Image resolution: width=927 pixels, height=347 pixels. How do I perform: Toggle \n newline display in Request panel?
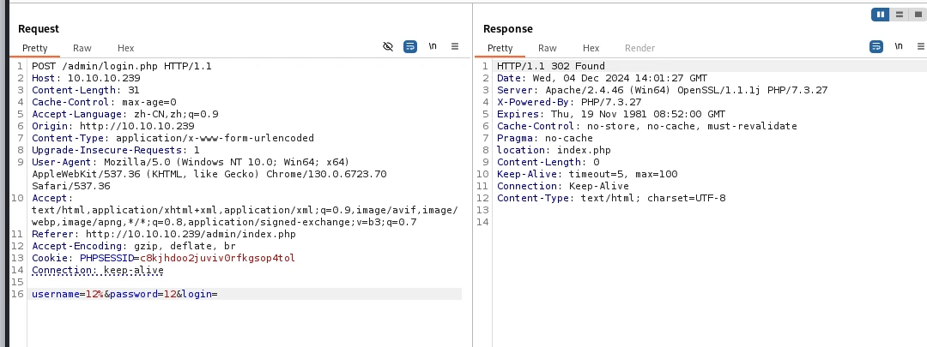(x=433, y=46)
